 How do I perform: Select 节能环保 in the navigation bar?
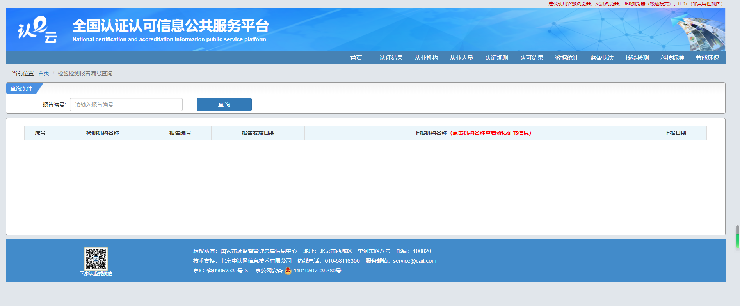point(707,58)
